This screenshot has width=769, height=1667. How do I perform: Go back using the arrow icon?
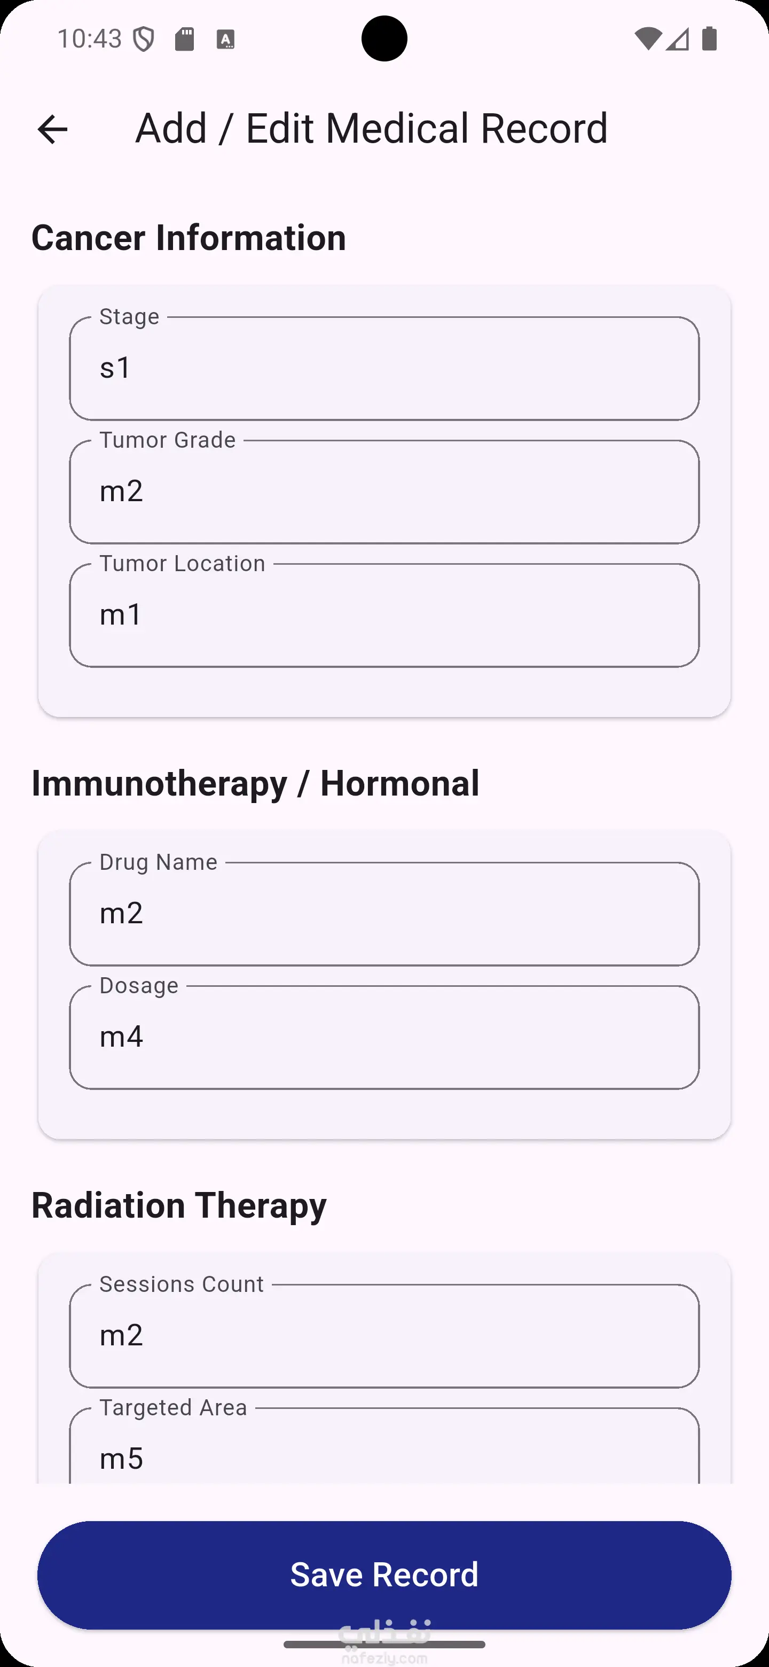pyautogui.click(x=52, y=129)
